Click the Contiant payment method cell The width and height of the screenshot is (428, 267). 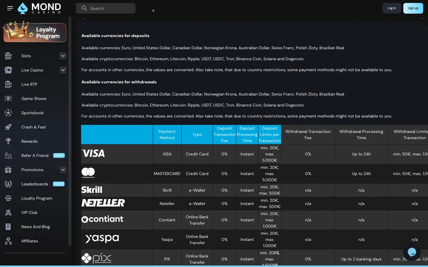pyautogui.click(x=167, y=220)
